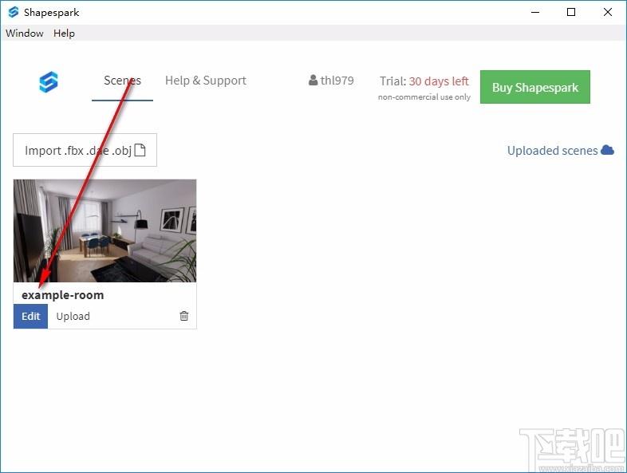Click the thl979 account name
Screen dimensions: 627x473
[337, 81]
